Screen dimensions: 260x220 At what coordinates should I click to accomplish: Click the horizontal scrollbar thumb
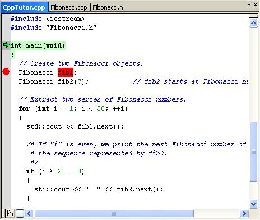(x=114, y=213)
